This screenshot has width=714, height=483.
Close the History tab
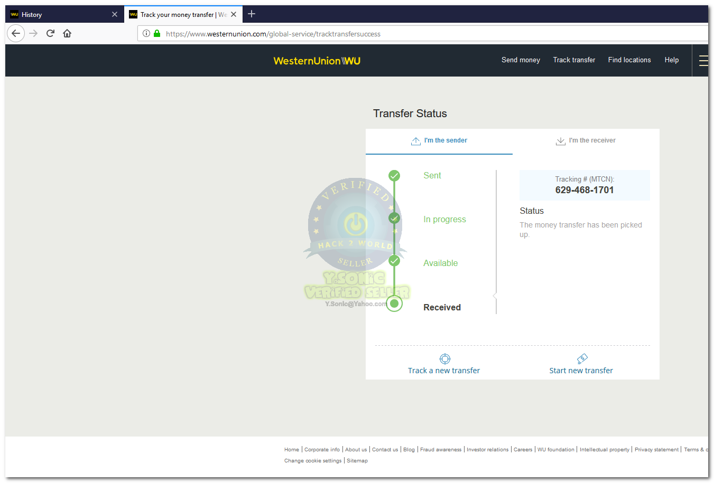click(x=115, y=14)
